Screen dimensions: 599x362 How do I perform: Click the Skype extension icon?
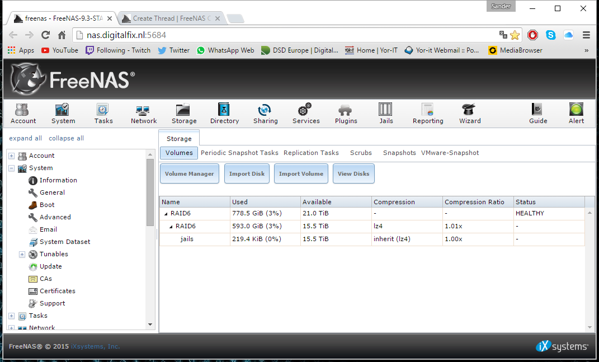coord(550,35)
